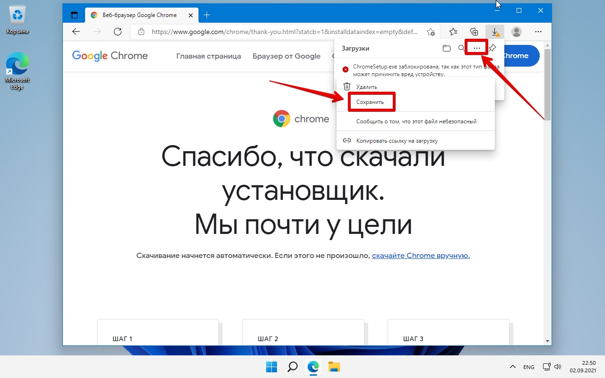
Task: Choose Удалить from context menu
Action: (415, 87)
